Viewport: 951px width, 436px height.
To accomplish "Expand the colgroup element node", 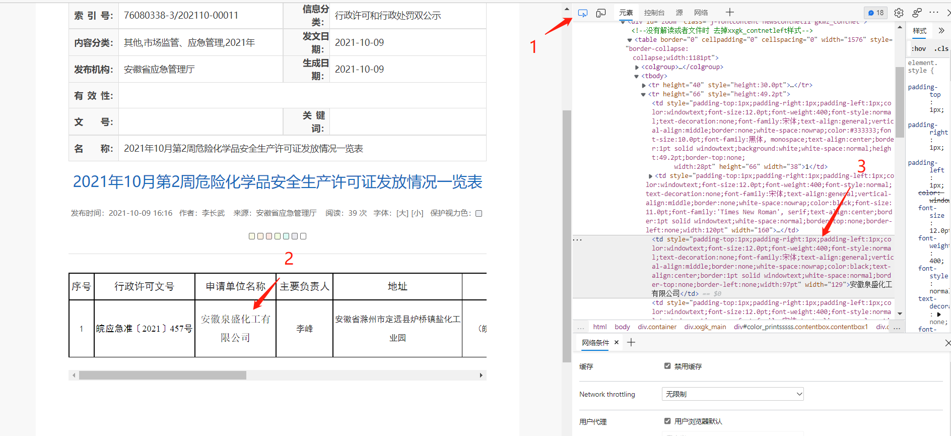I will tap(637, 67).
